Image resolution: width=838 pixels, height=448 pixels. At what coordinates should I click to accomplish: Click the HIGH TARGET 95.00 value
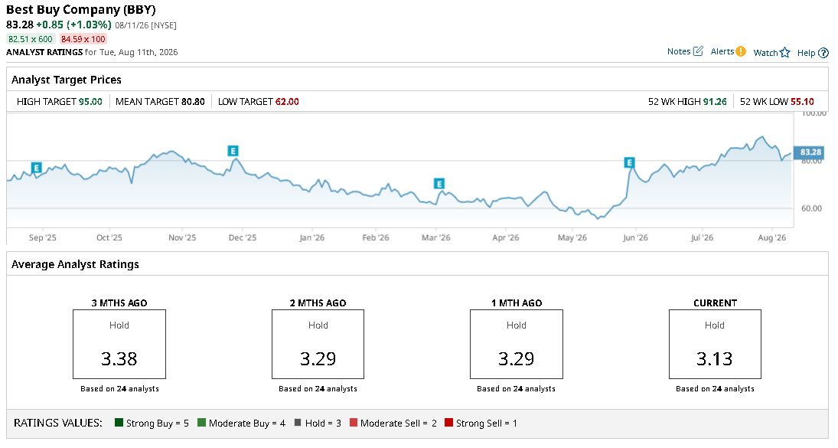(x=90, y=102)
